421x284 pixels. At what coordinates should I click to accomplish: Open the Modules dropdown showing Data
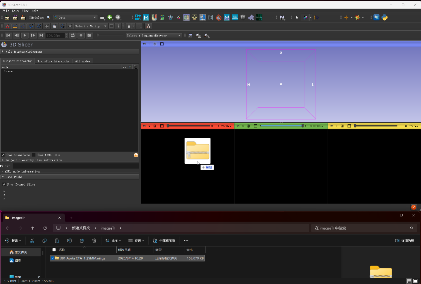[75, 18]
